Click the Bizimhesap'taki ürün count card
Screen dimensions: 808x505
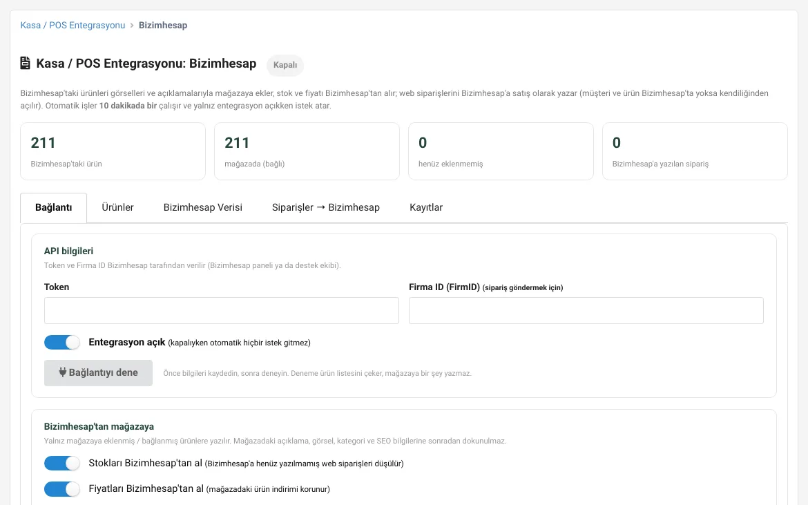(113, 151)
